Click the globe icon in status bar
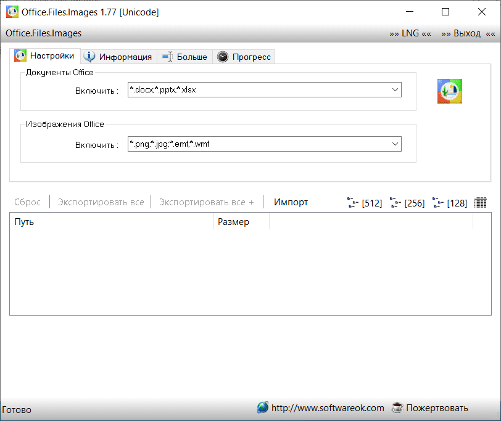This screenshot has height=421, width=501. (x=263, y=407)
